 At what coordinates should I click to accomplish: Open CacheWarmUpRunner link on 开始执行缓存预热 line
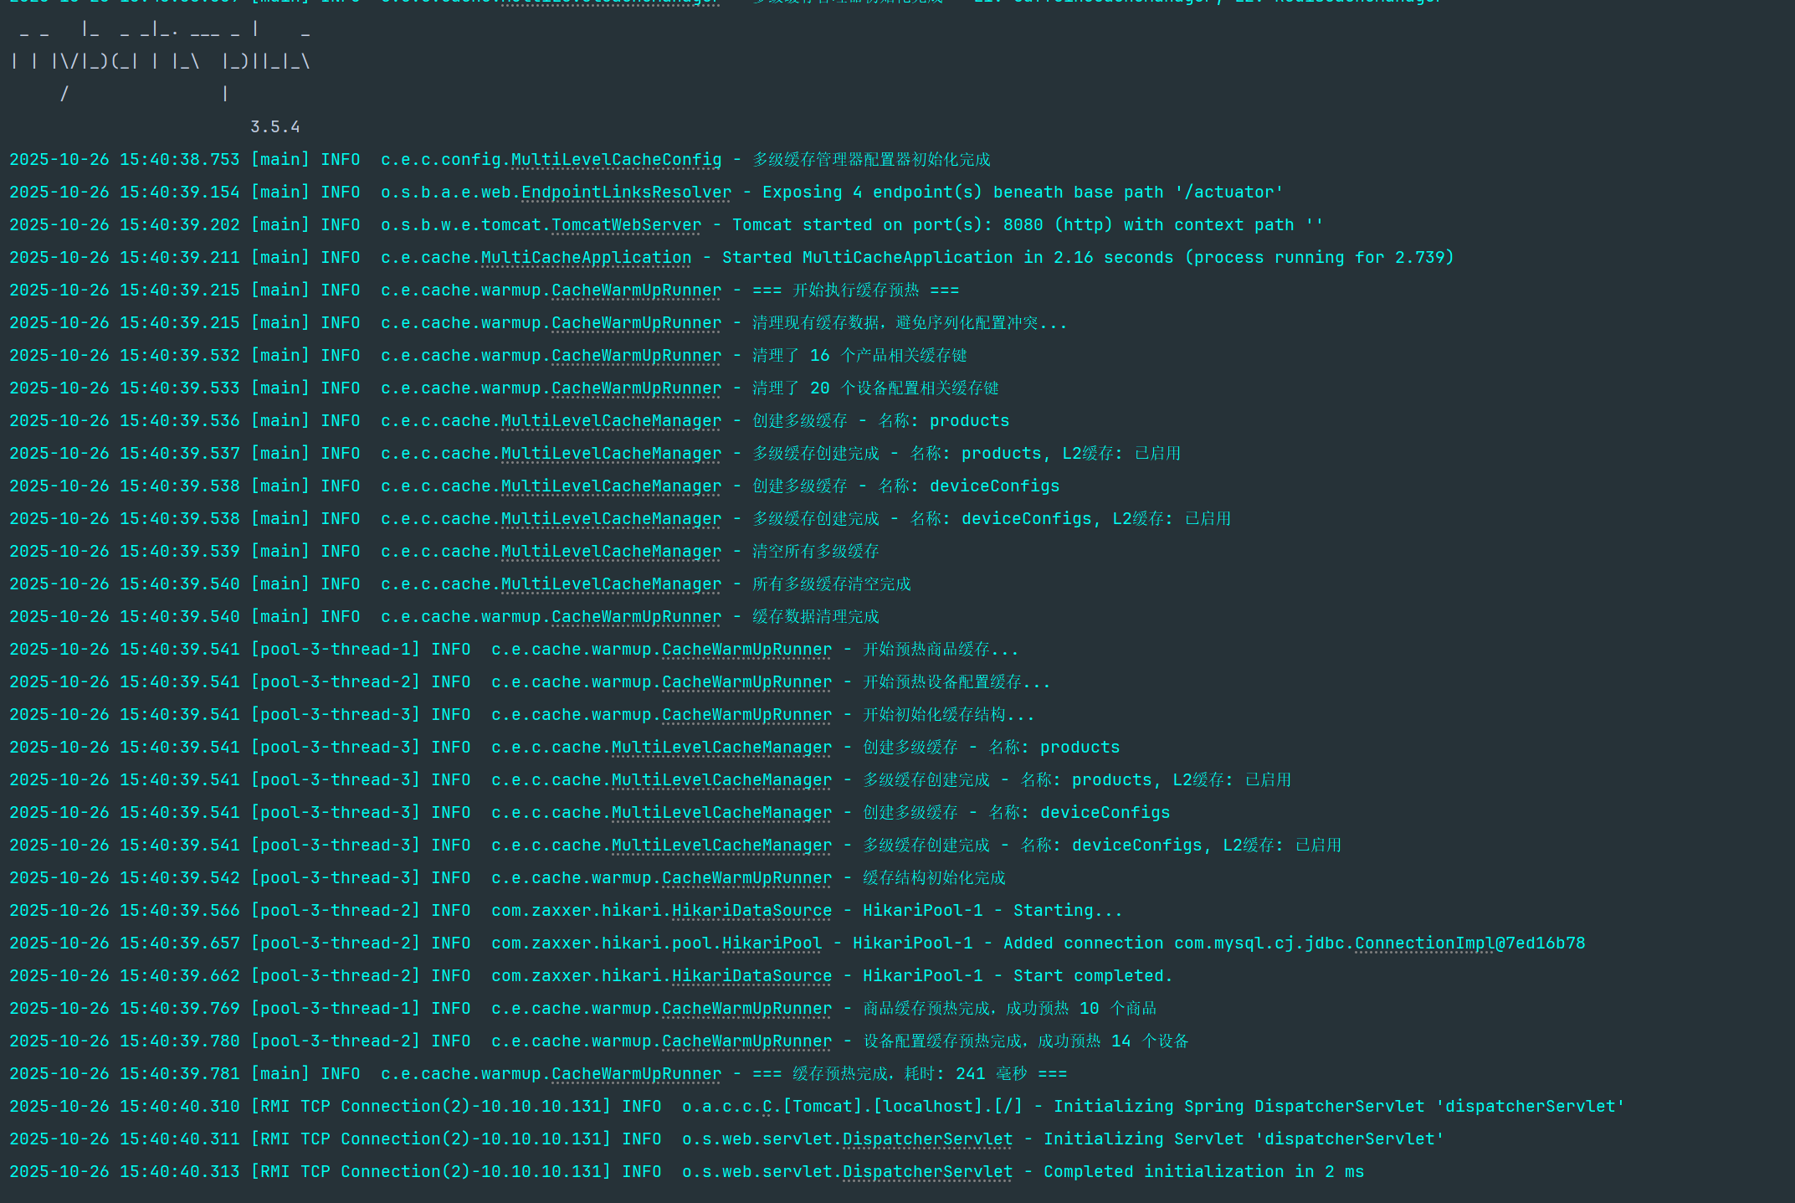pos(636,290)
